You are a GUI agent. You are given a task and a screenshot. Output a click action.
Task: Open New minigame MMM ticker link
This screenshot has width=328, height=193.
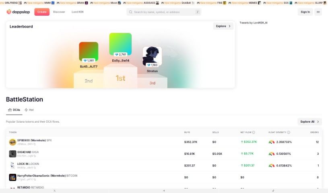[39, 3]
